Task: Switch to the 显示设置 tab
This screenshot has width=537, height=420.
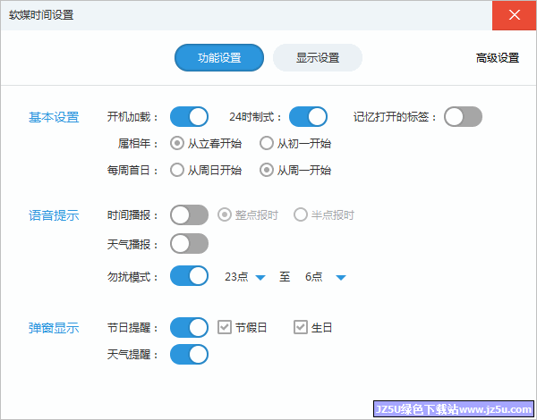Action: [x=318, y=57]
